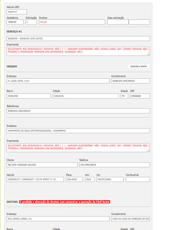Click the Importante textarea below Problema
Image resolution: width=181 pixels, height=230 pixels.
pos(78,148)
